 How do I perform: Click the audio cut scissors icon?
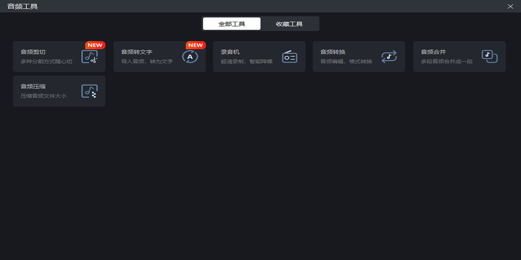tap(89, 57)
